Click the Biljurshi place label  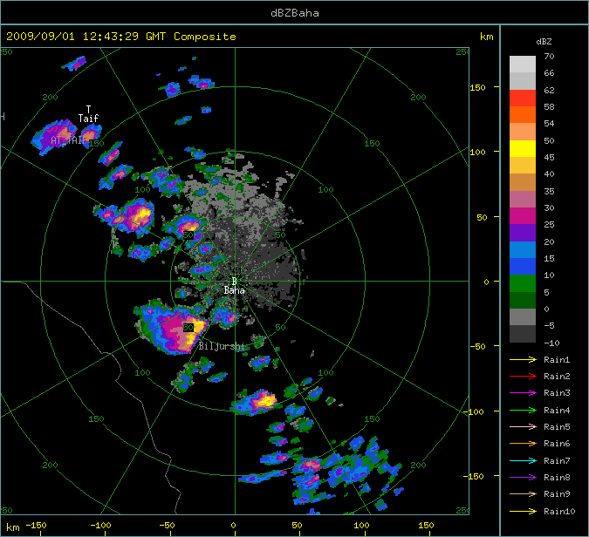pos(222,346)
